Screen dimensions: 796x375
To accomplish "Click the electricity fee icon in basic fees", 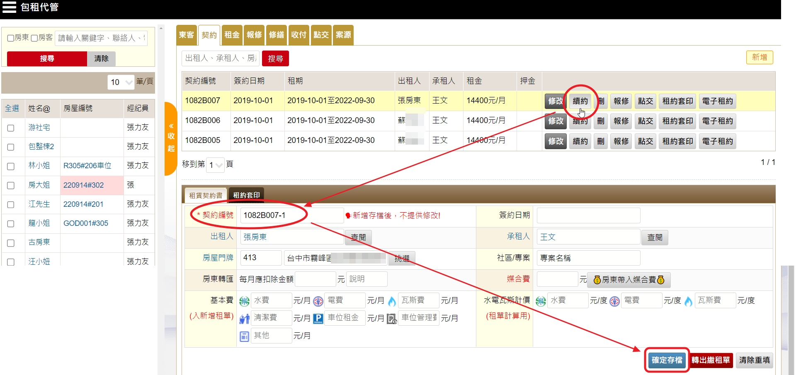I will pyautogui.click(x=318, y=301).
